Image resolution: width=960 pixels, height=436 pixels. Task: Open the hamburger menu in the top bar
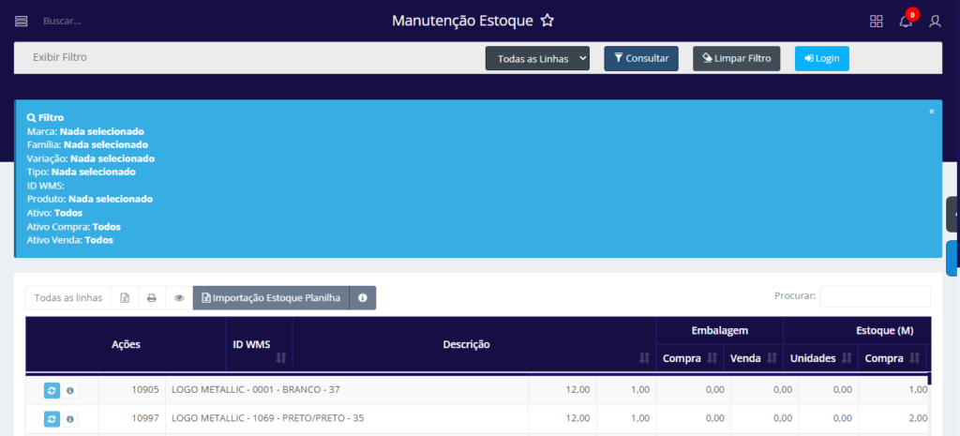[x=22, y=21]
